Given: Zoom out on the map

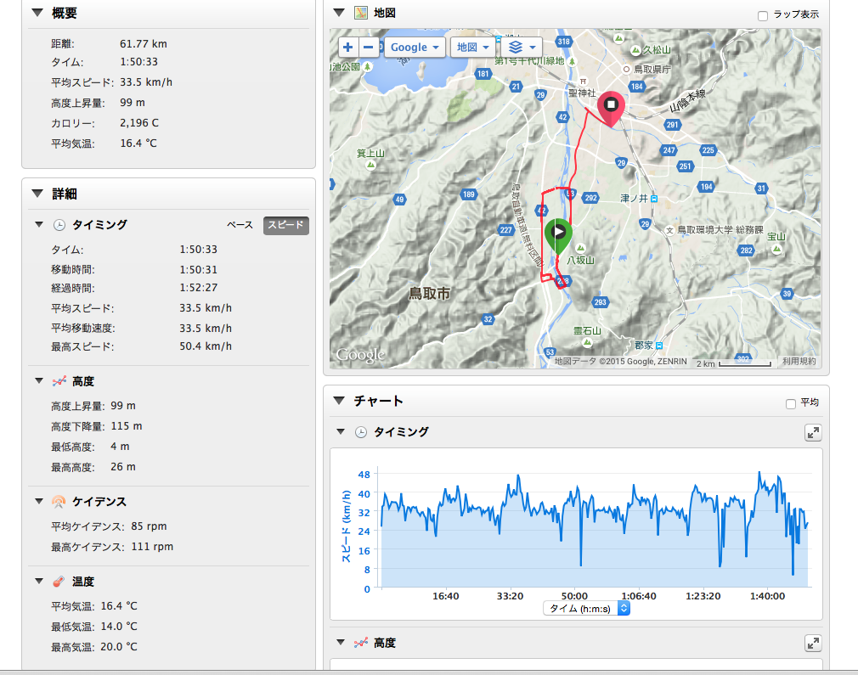Looking at the screenshot, I should [x=370, y=48].
